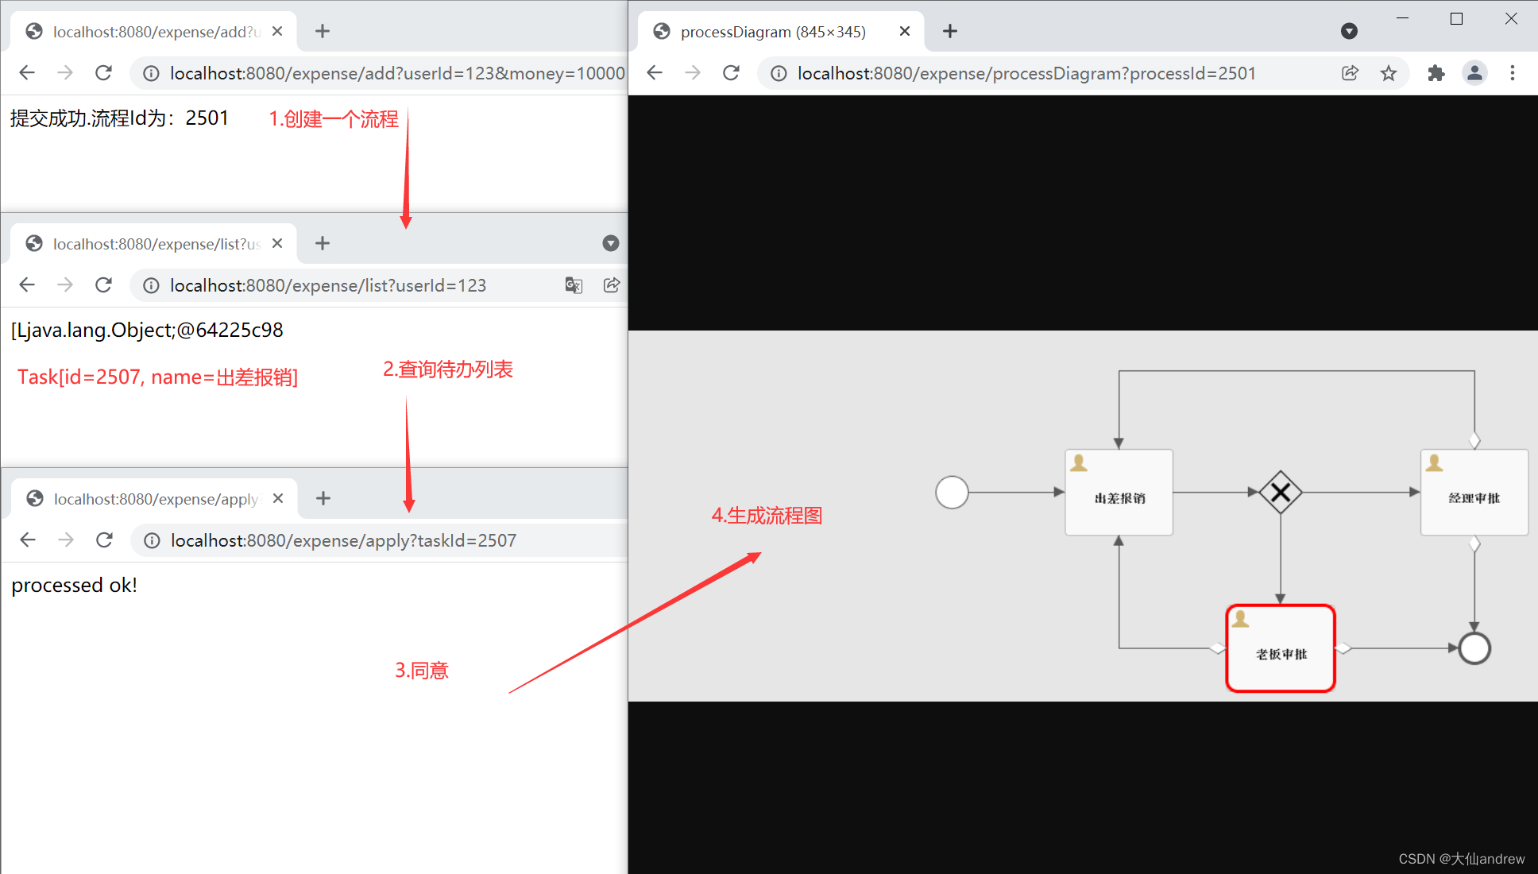1538x874 pixels.
Task: Click the forward arrow in the add window
Action: 65,72
